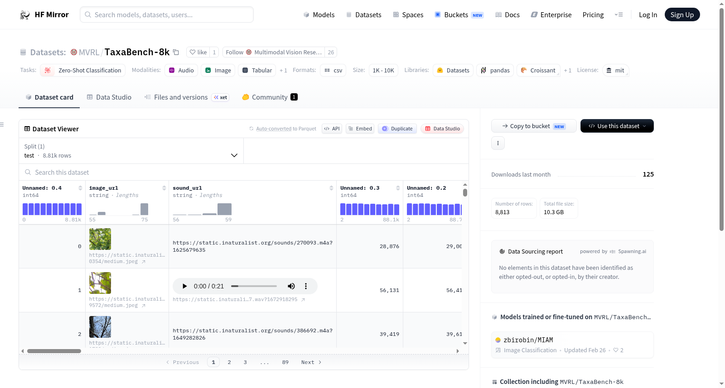Screen dimensions: 725x388
Task: Mute the row 1 audio player
Action: coord(291,286)
